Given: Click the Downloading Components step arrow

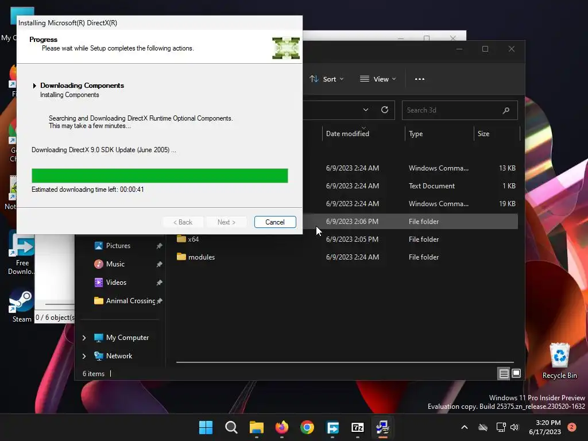Looking at the screenshot, I should pyautogui.click(x=34, y=86).
